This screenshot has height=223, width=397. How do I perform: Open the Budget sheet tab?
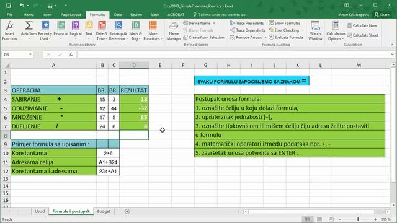104,211
